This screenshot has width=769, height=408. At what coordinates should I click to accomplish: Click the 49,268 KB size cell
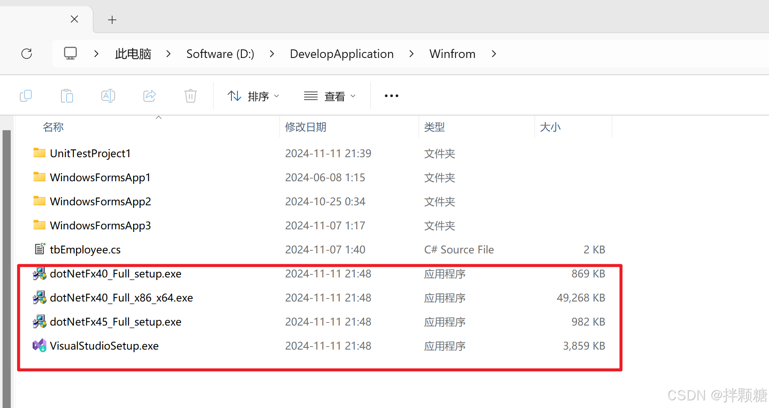(581, 298)
